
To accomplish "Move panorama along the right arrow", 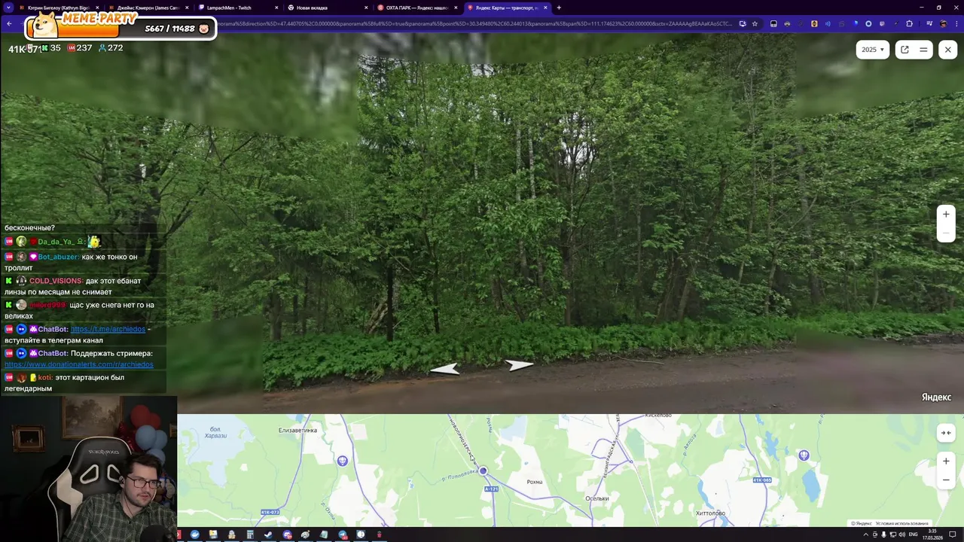I will pyautogui.click(x=519, y=365).
